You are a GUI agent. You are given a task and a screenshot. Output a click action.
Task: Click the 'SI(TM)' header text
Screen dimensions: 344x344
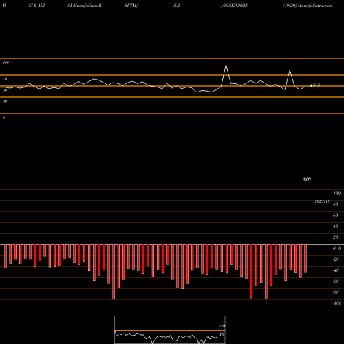[x=131, y=6]
